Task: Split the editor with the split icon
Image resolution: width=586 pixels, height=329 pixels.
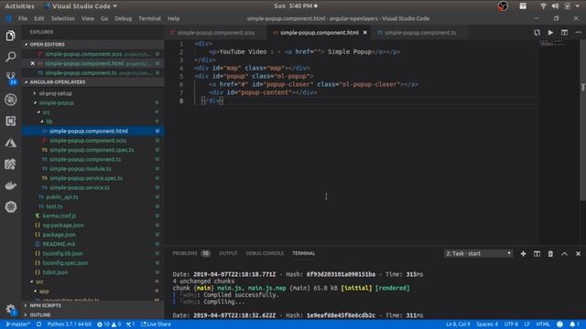Action: pos(564,33)
